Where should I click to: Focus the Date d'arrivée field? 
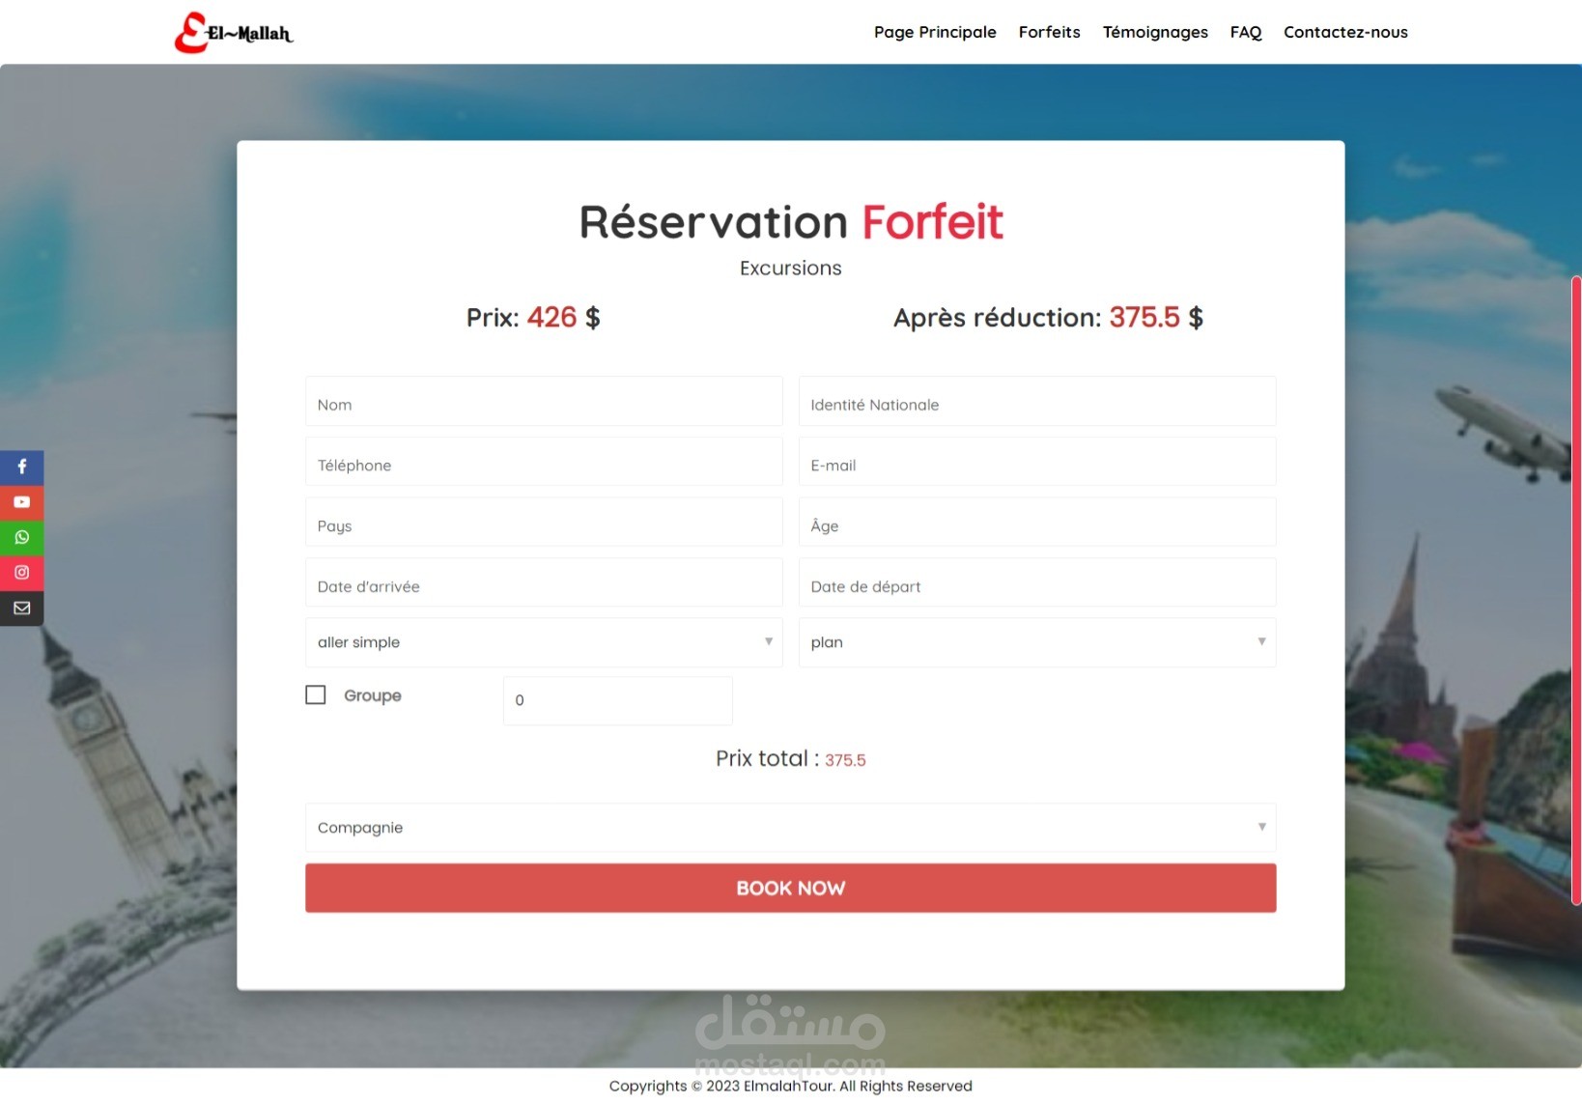544,582
